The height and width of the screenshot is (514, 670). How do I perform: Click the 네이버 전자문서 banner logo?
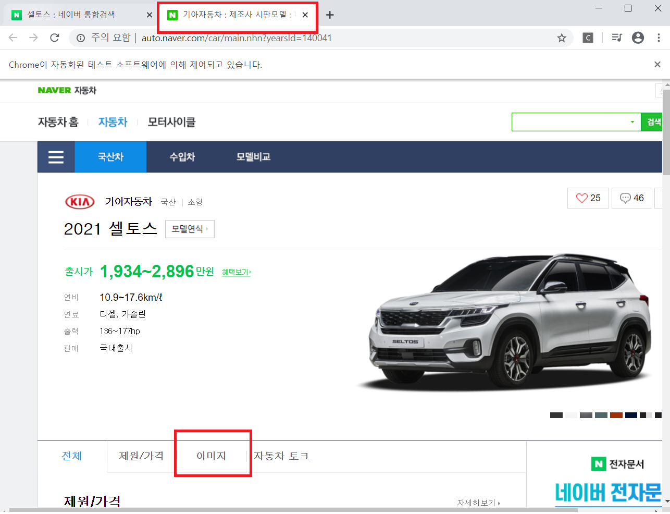click(618, 464)
